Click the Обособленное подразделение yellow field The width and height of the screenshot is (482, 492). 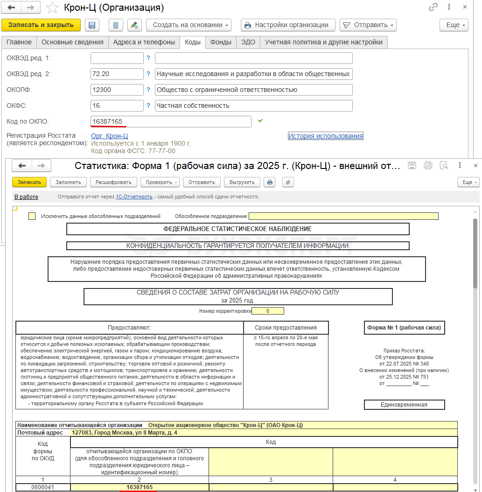pos(343,216)
